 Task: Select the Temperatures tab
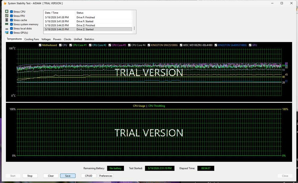click(x=14, y=39)
